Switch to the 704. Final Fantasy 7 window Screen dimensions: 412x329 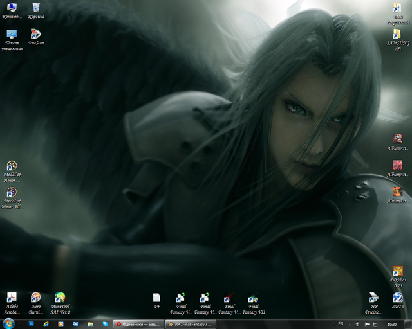(191, 325)
